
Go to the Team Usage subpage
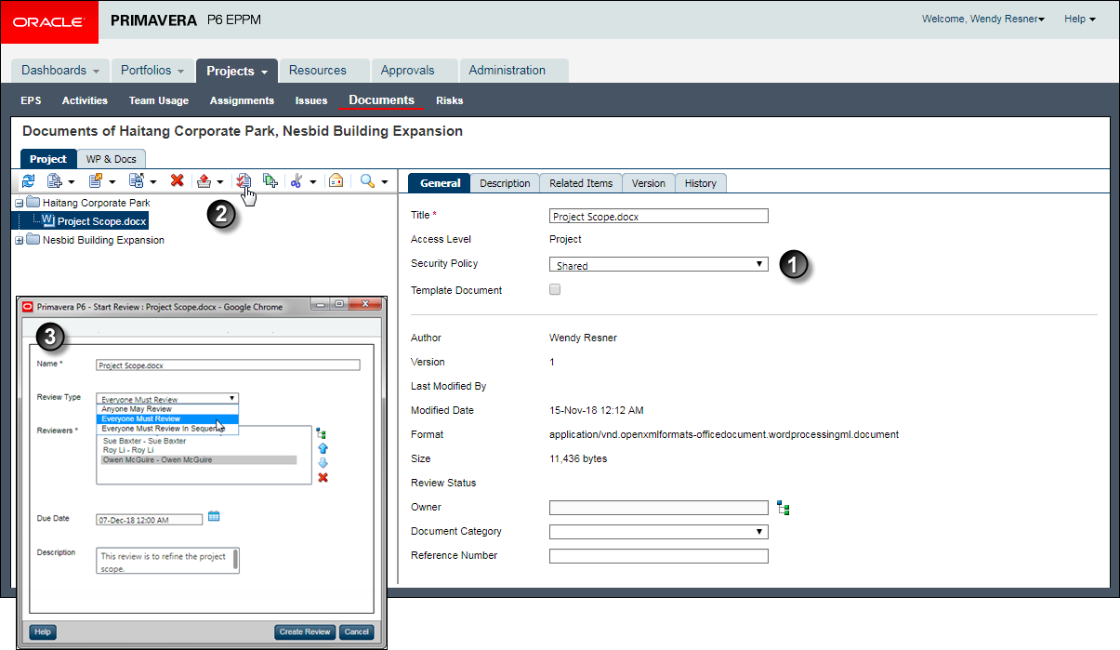158,100
